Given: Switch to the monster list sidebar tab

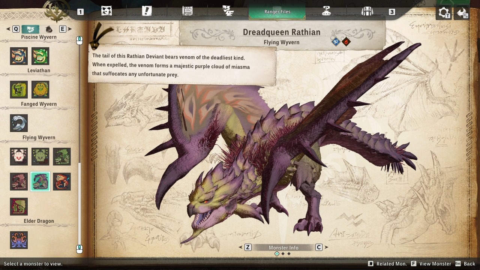Looking at the screenshot, I should click(x=30, y=29).
